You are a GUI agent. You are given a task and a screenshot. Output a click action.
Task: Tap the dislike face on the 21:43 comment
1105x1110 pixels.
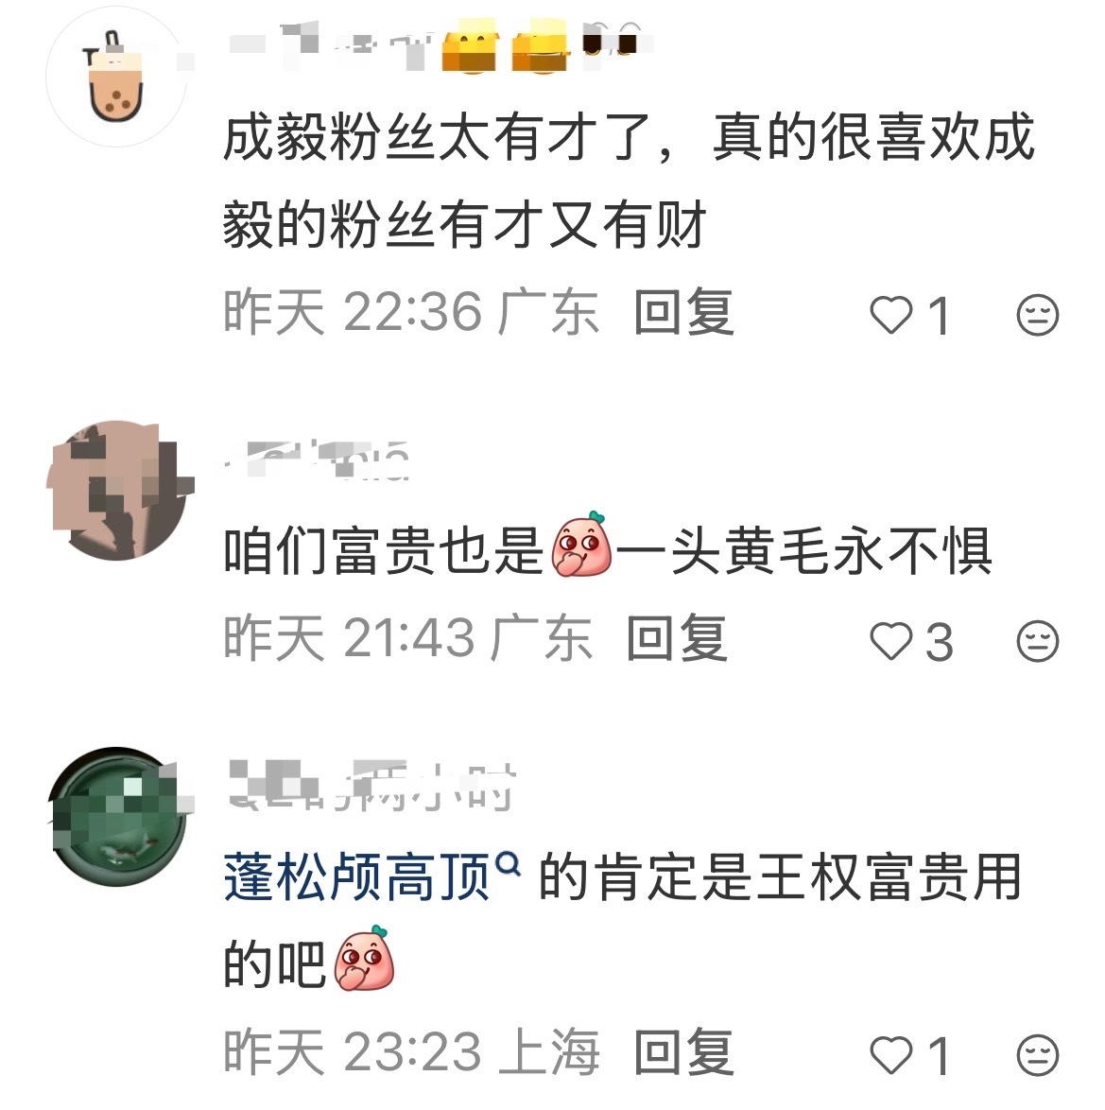pos(1037,641)
